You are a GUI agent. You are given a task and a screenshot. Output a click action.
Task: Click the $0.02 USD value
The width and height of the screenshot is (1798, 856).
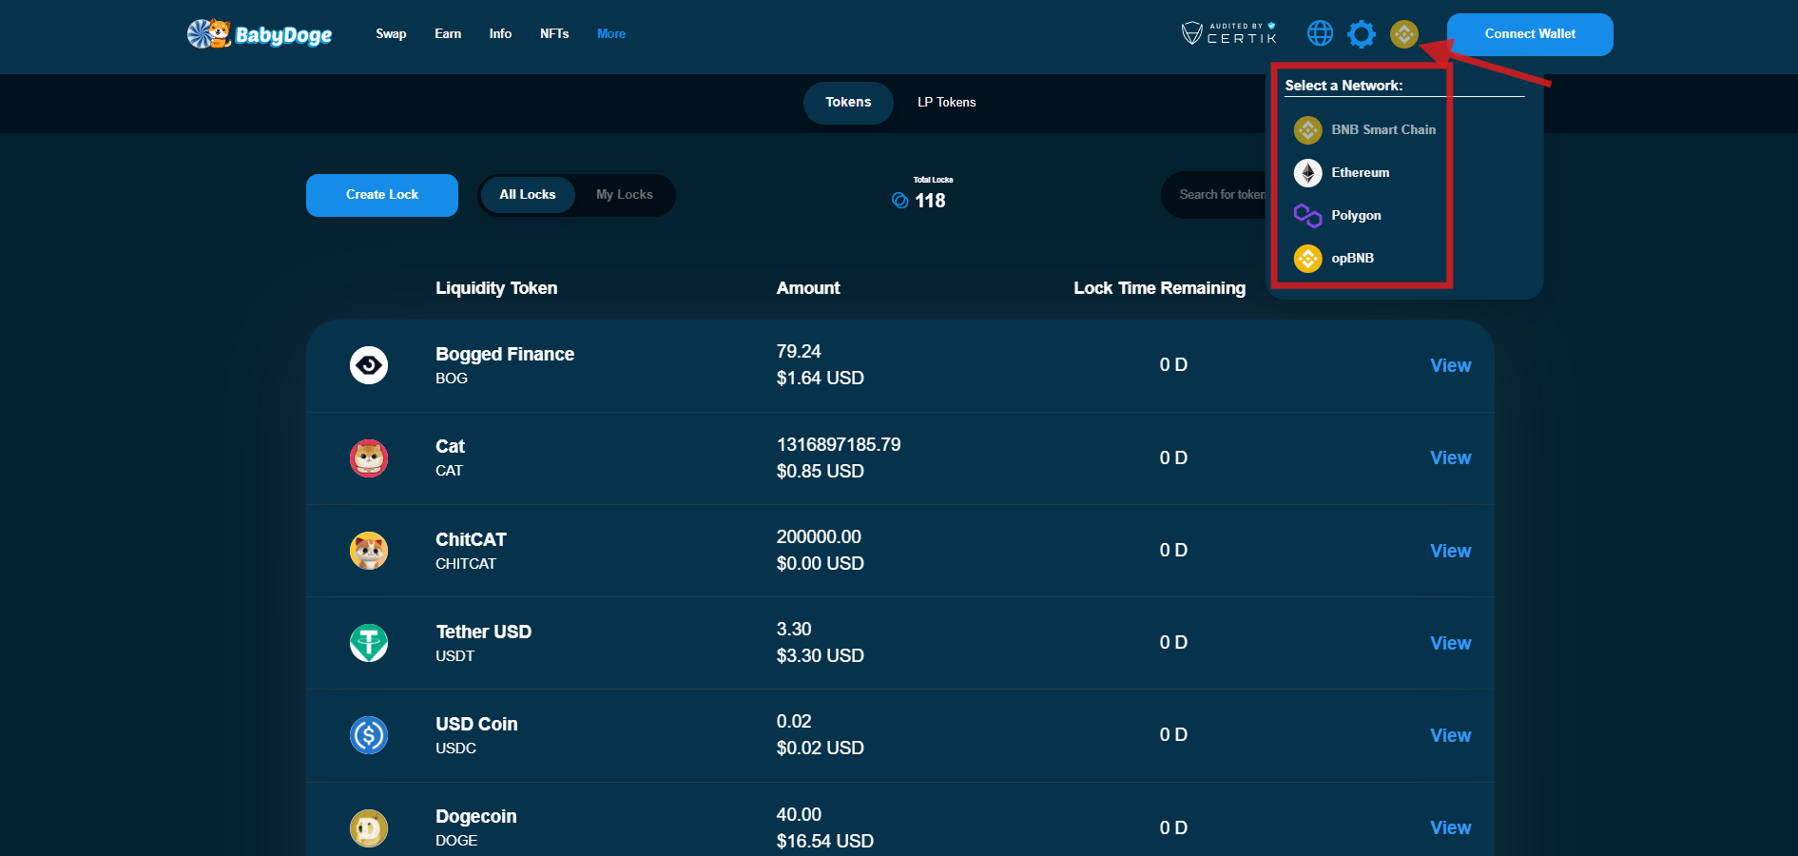coord(820,748)
